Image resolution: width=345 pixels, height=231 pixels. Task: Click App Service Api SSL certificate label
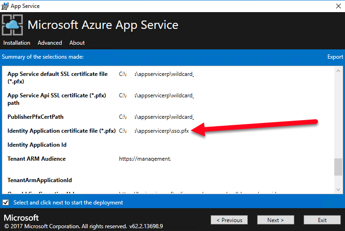[57, 99]
